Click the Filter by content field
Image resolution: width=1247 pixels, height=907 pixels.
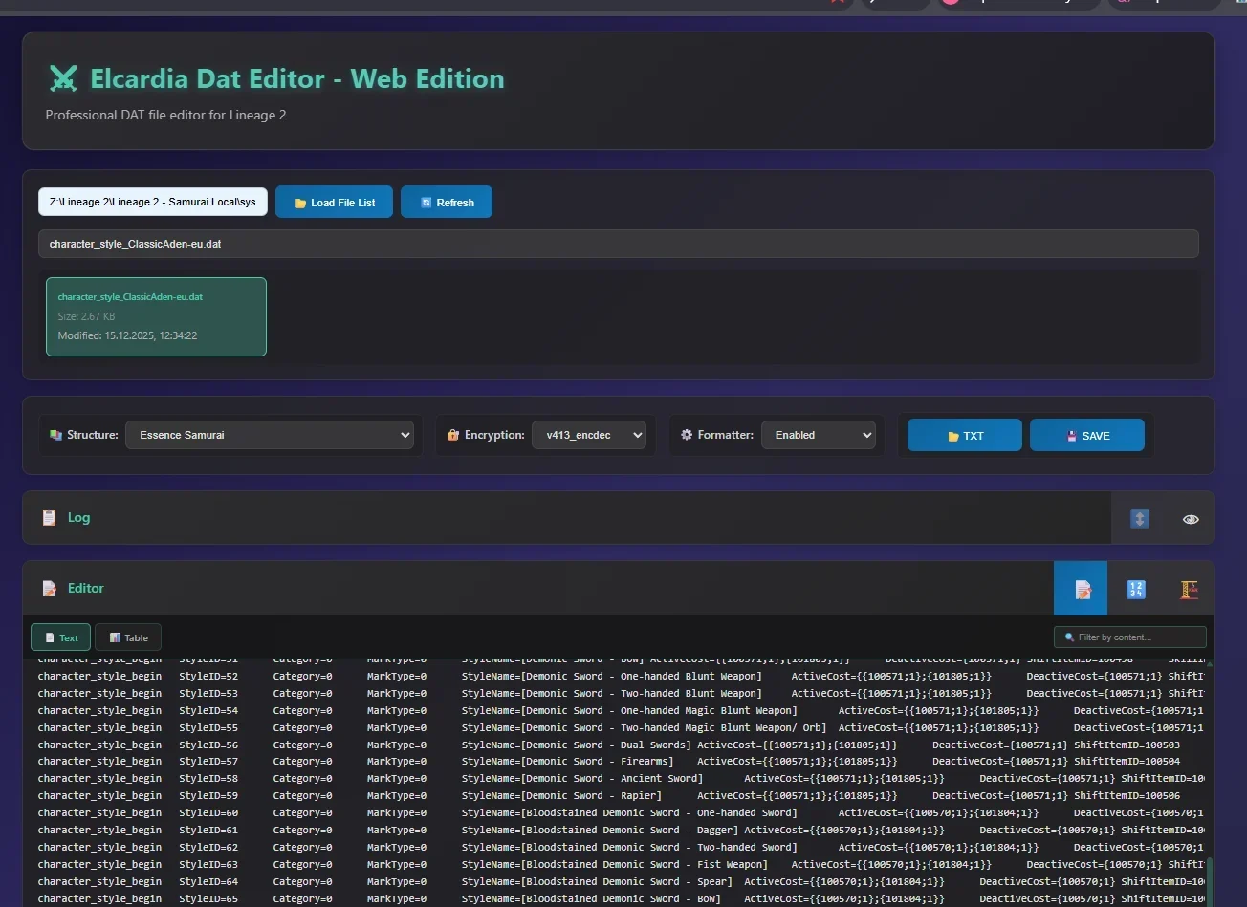1130,637
